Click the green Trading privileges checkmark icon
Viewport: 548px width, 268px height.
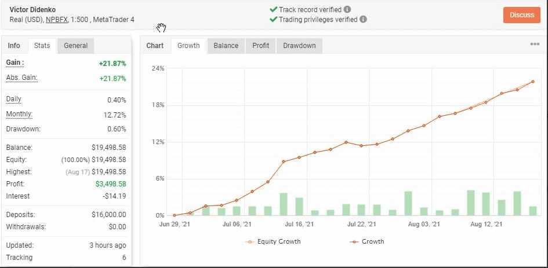tap(273, 19)
